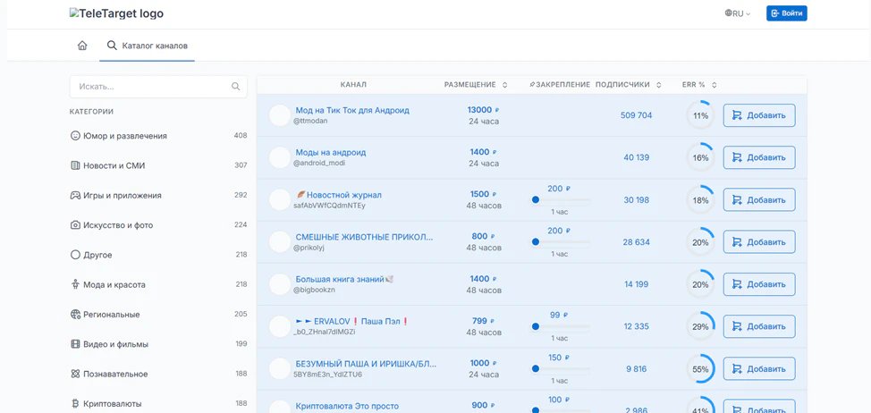Click atom icon for Познавательное category
Image resolution: width=871 pixels, height=413 pixels.
click(x=75, y=374)
